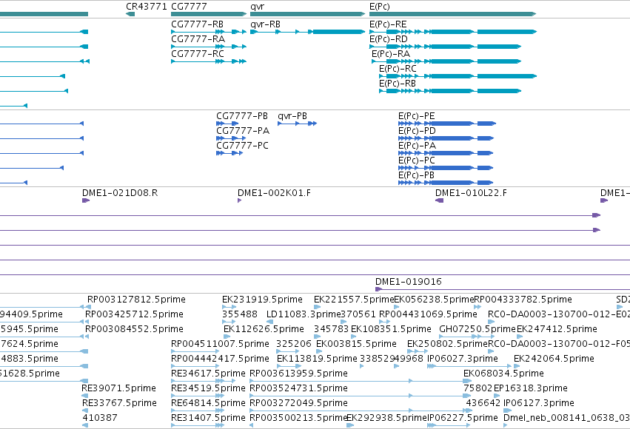This screenshot has width=630, height=429.
Task: Click the RP003127812.5prime EST
Action: point(137,300)
